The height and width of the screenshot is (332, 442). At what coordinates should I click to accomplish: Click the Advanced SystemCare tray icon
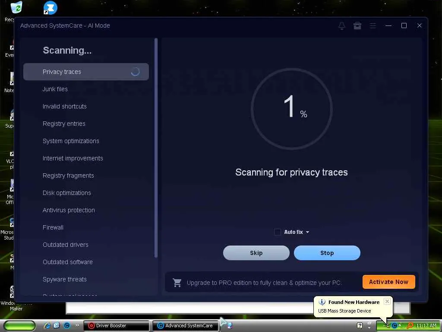coord(395,326)
